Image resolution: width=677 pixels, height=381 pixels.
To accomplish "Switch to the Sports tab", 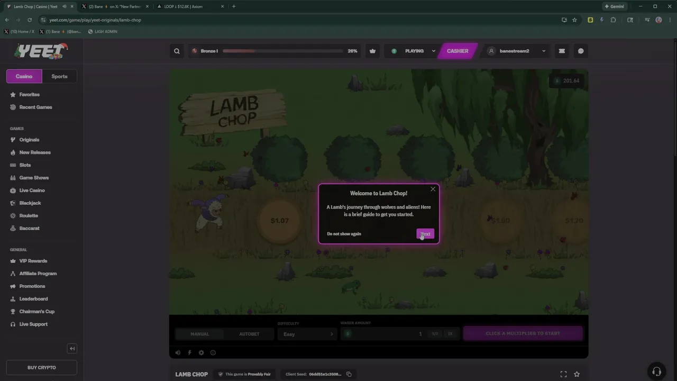I will 59,76.
